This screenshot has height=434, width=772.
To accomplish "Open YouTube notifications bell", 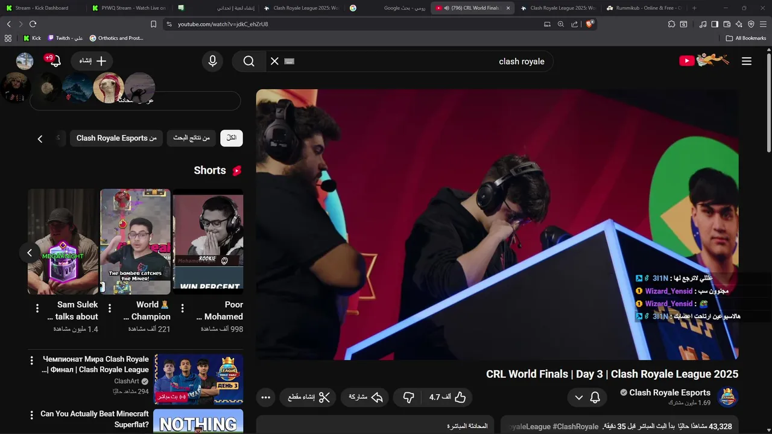I will pyautogui.click(x=55, y=61).
